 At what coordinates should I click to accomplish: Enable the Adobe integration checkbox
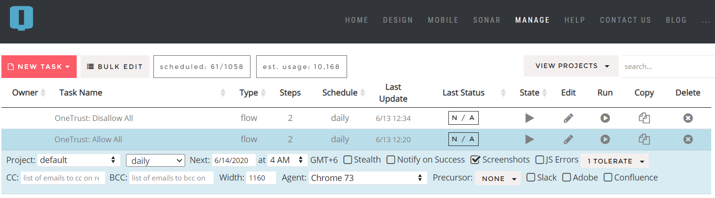point(566,178)
